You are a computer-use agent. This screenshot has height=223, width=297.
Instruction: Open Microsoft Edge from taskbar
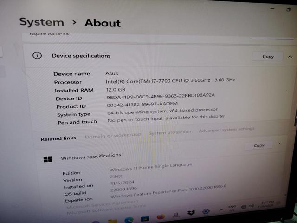[129, 220]
